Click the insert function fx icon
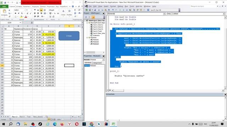Screen dimensions: 227x127 pos(32,23)
